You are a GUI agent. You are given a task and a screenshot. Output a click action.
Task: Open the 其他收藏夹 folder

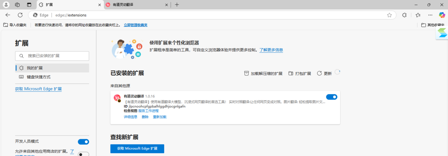[x=433, y=25]
